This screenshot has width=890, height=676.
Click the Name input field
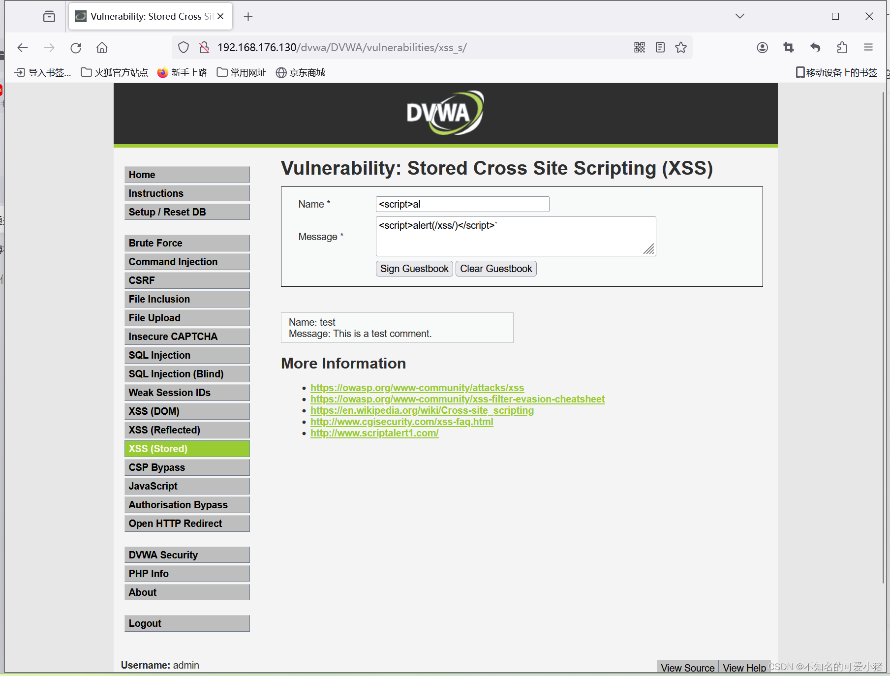click(x=462, y=204)
